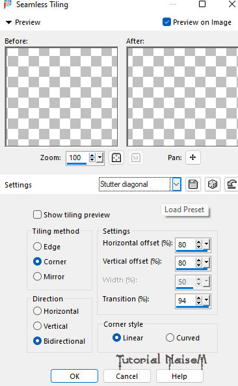The width and height of the screenshot is (238, 386).
Task: Open the Zoom slider dropdown arrow
Action: [x=99, y=158]
